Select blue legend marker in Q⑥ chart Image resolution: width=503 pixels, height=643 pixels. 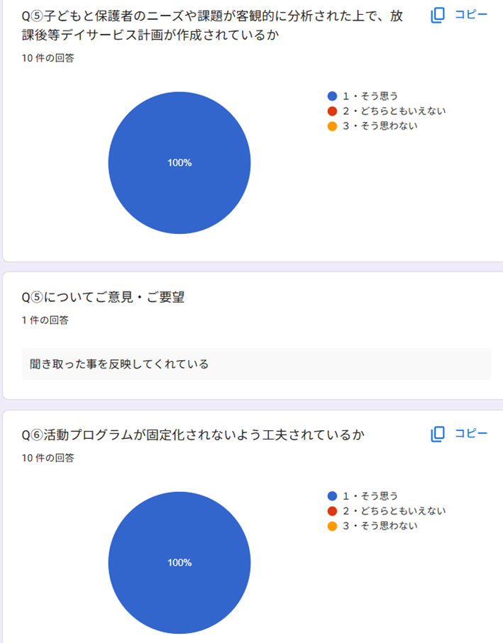click(x=332, y=496)
